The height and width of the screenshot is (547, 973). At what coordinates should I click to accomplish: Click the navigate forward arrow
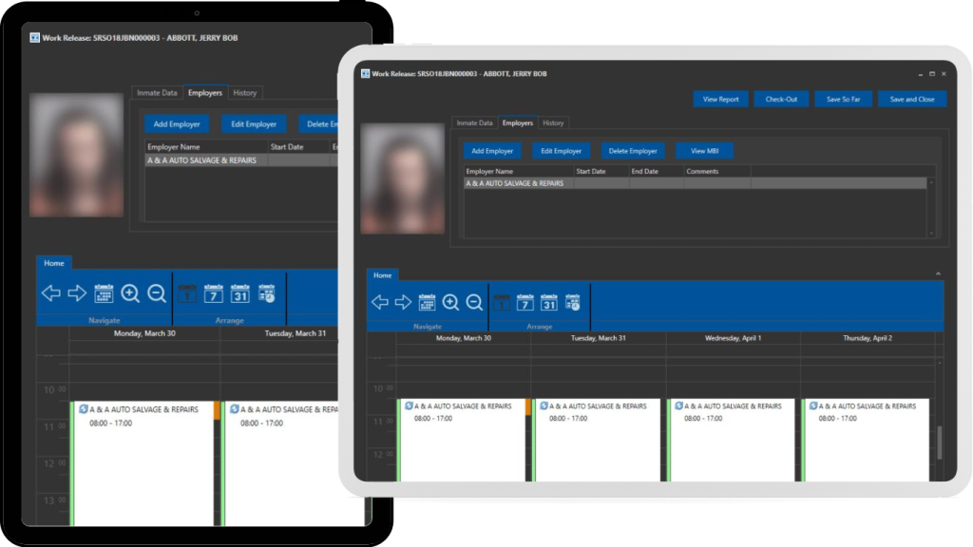(402, 301)
